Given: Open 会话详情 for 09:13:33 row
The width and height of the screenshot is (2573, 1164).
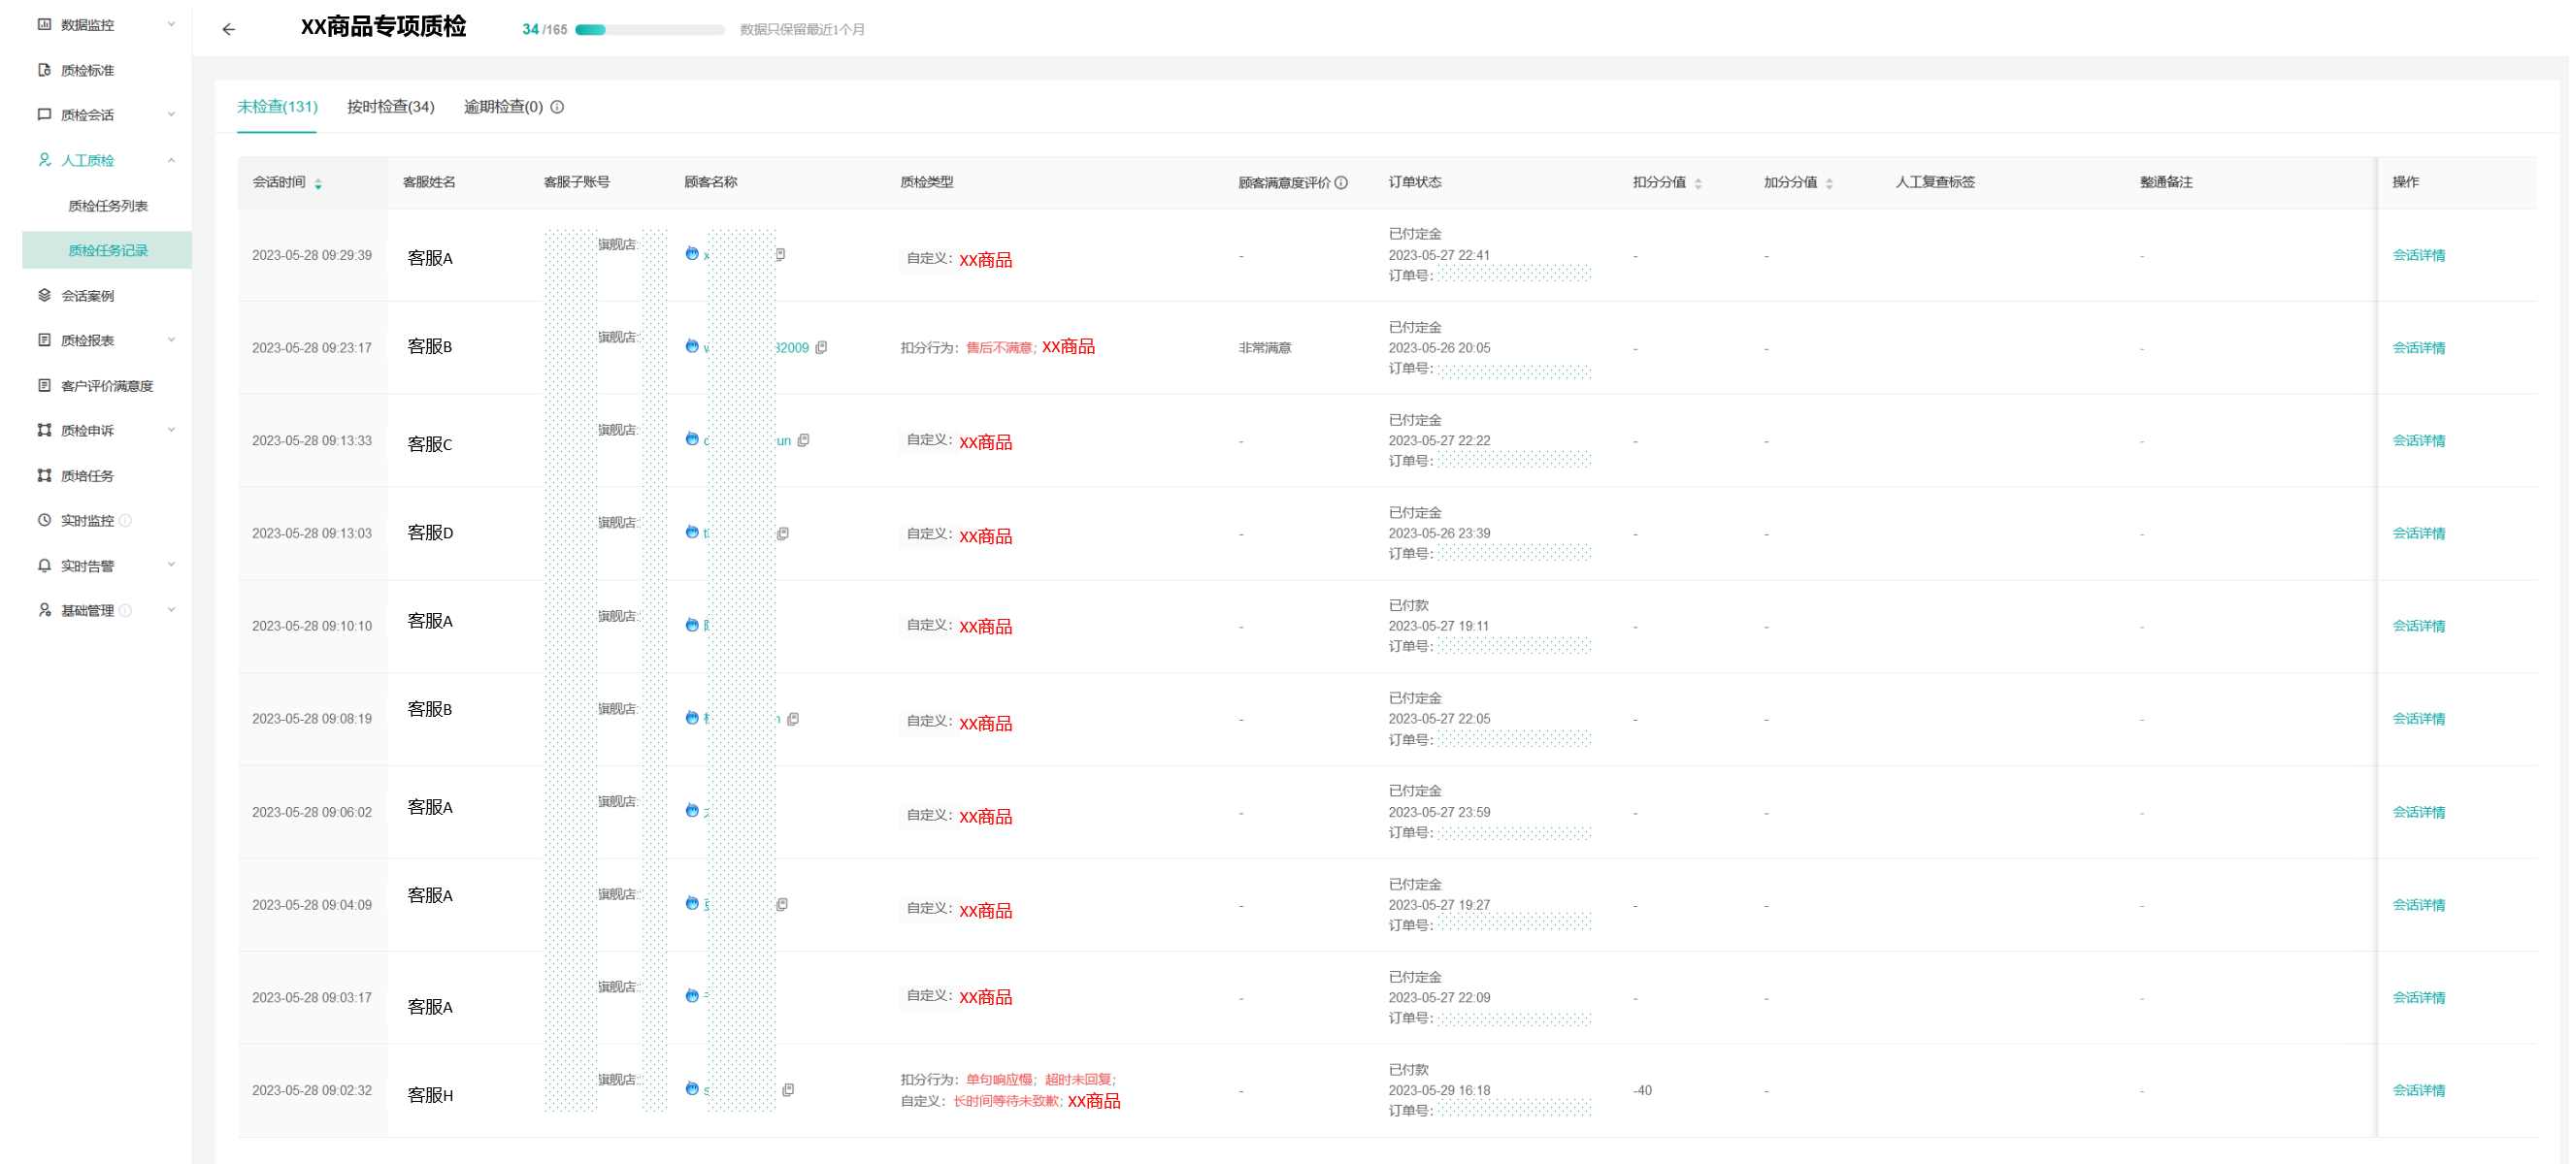Looking at the screenshot, I should (x=2418, y=441).
